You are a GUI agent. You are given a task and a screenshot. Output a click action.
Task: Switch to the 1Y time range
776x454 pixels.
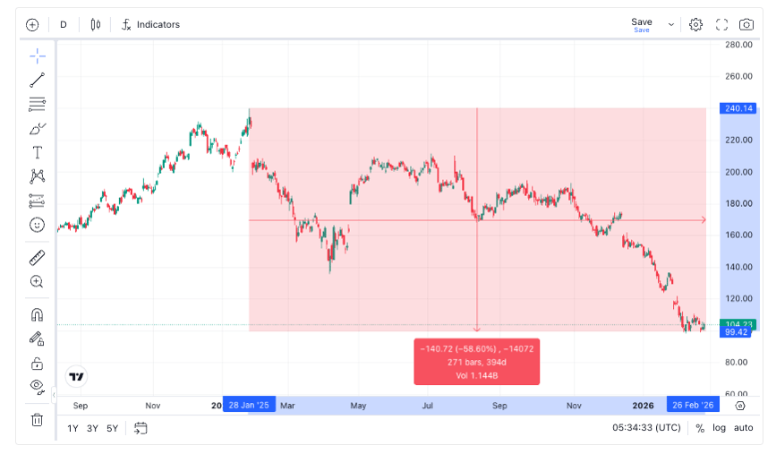coord(73,428)
